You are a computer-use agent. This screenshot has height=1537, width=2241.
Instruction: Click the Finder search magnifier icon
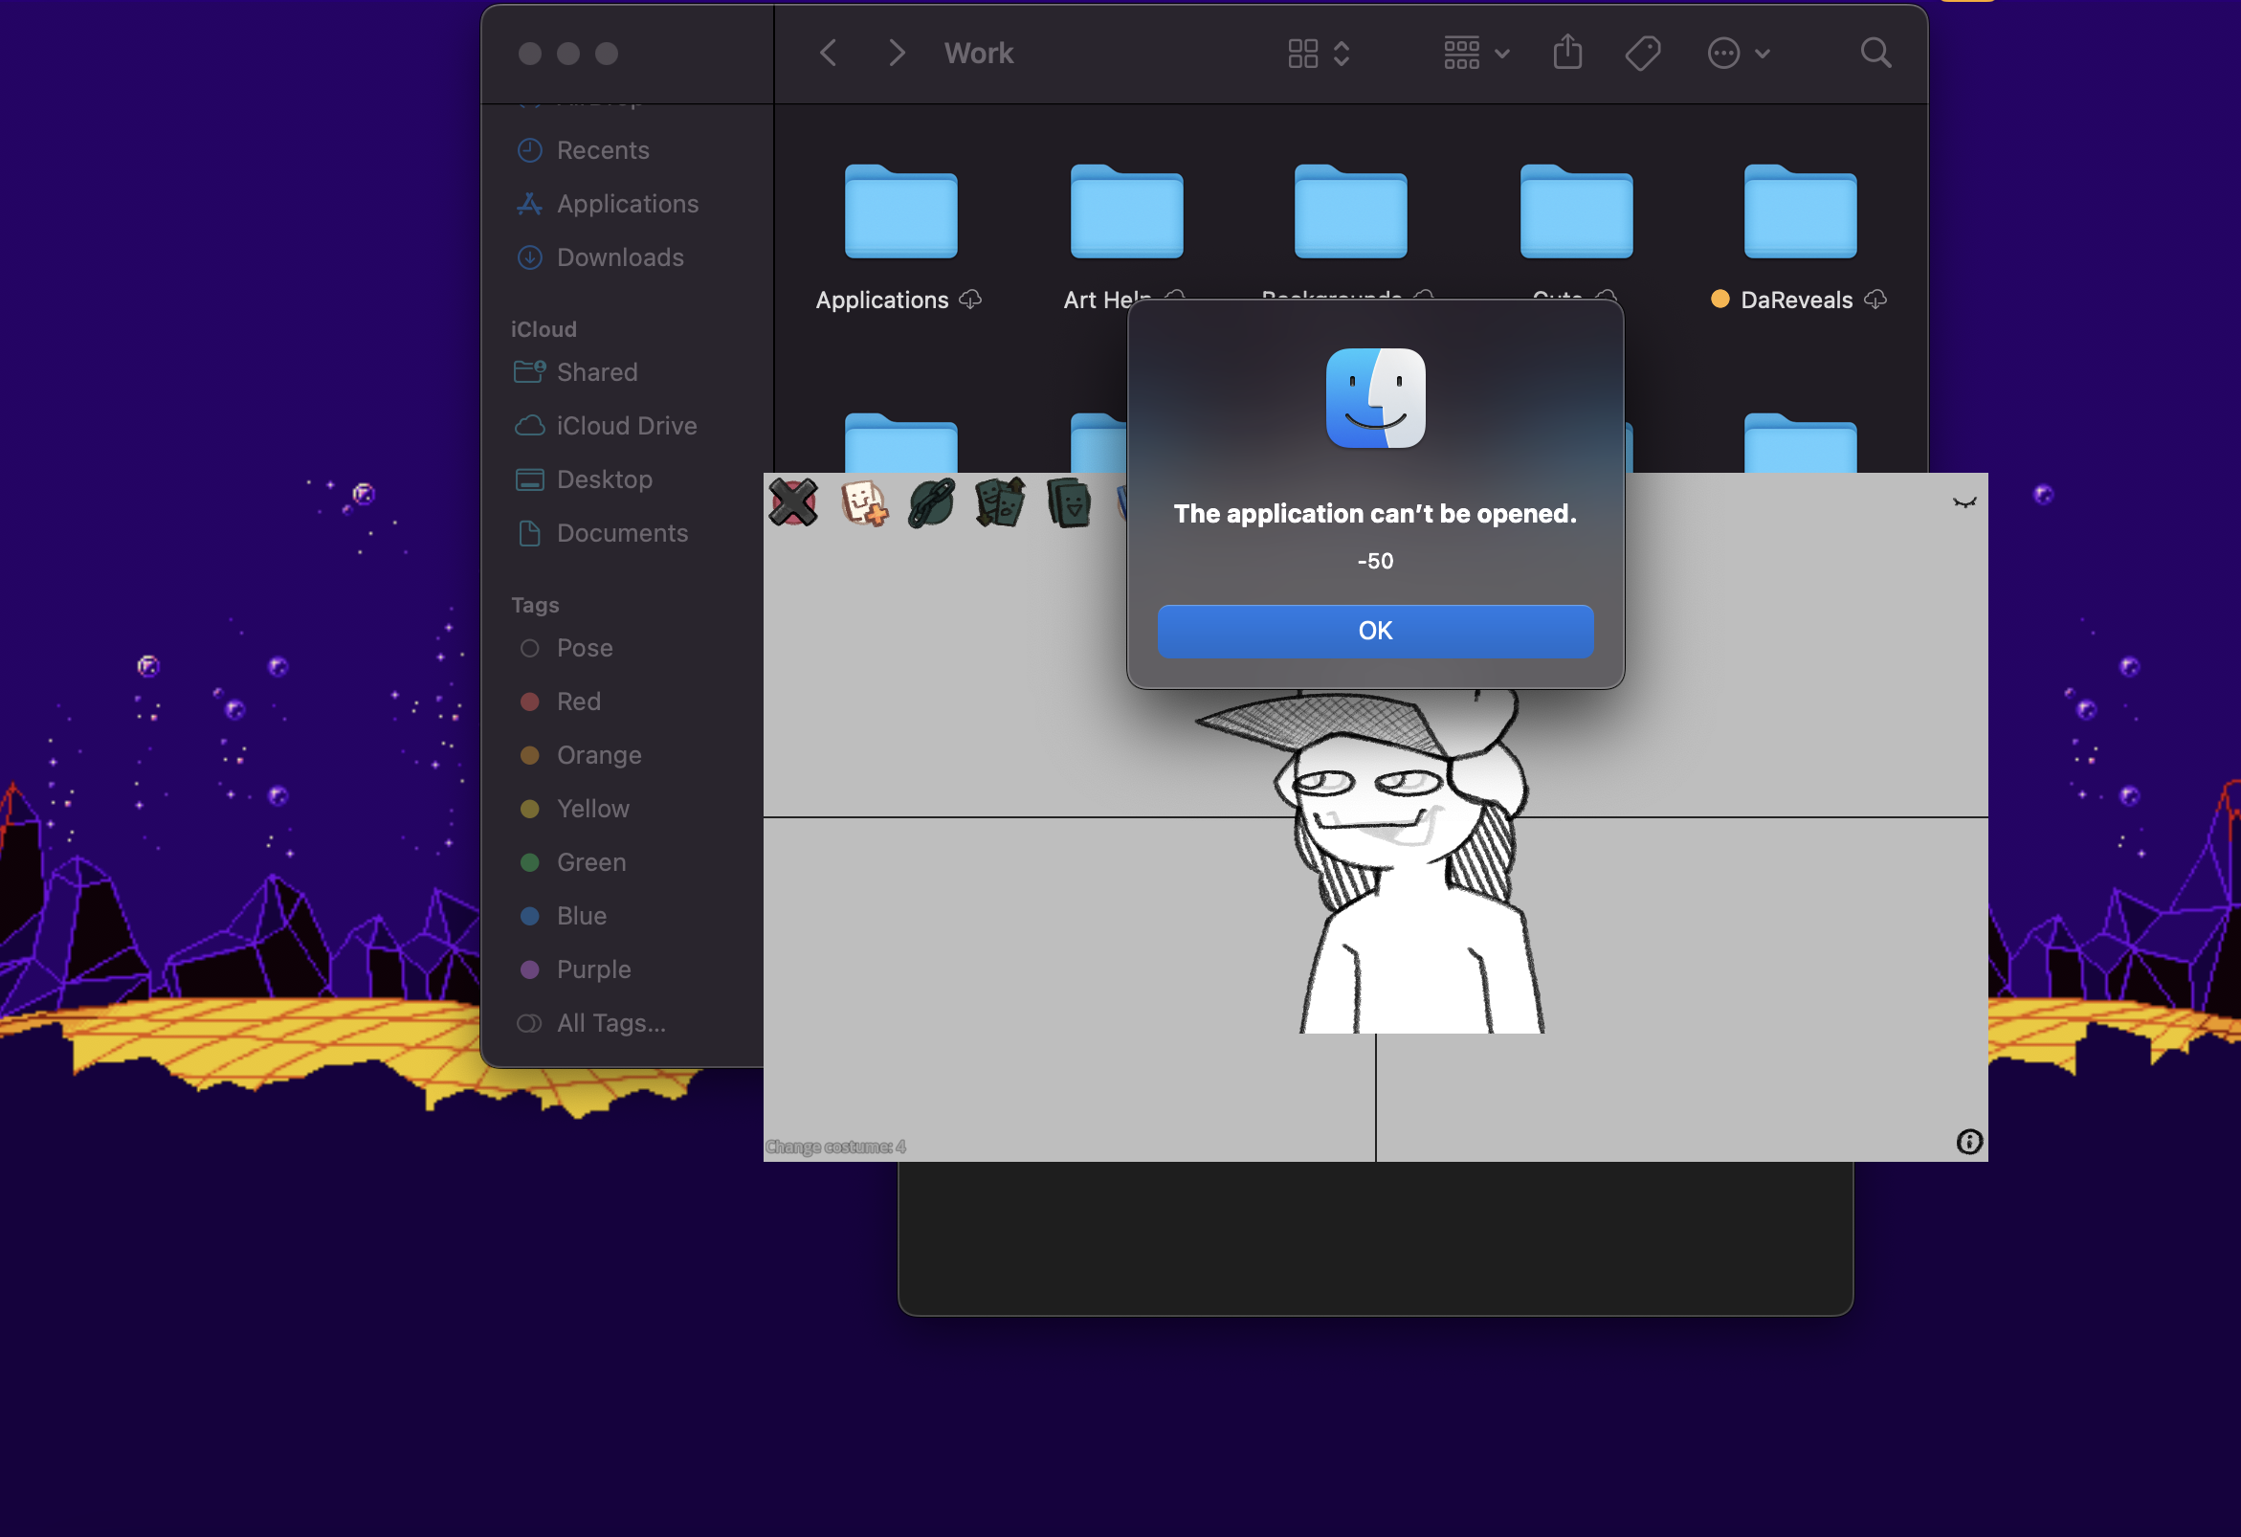(x=1875, y=53)
